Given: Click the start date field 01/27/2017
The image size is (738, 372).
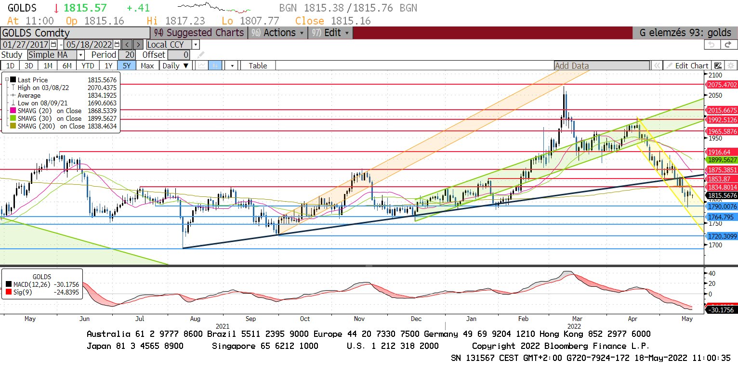Looking at the screenshot, I should [26, 44].
